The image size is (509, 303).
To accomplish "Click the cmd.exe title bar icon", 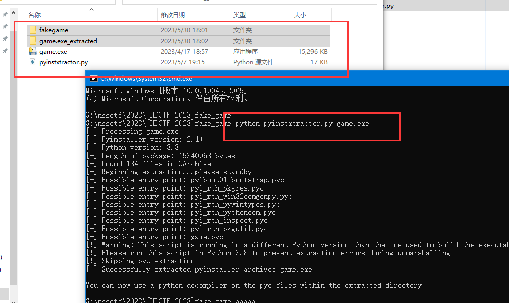I will [x=93, y=79].
